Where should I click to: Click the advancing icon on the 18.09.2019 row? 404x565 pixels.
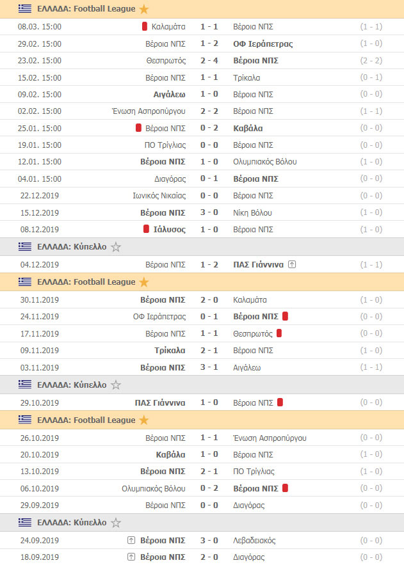tap(131, 557)
